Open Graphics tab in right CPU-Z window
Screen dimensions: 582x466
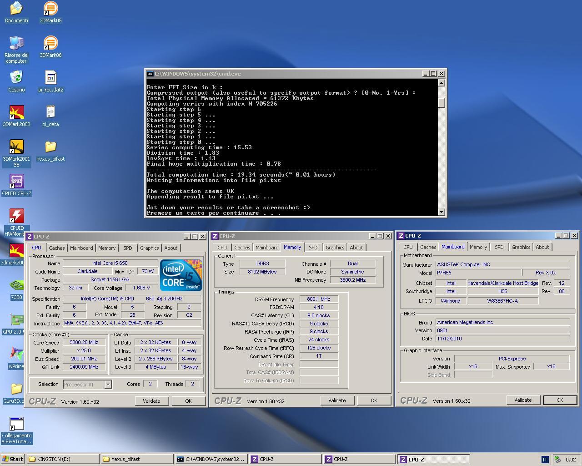pyautogui.click(x=521, y=247)
